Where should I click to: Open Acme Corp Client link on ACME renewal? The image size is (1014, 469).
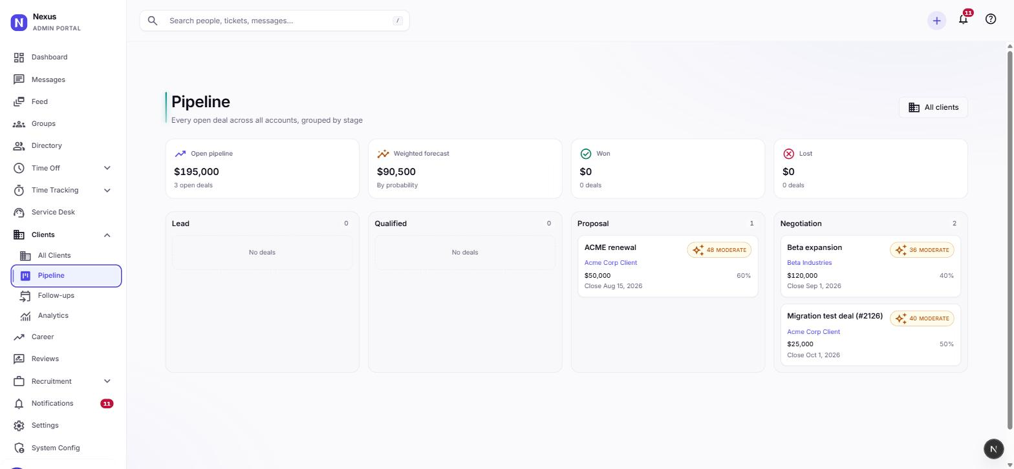pyautogui.click(x=610, y=263)
